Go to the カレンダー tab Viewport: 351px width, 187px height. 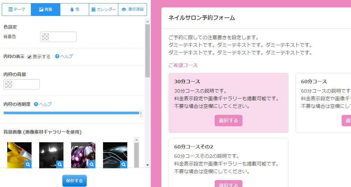[x=103, y=10]
